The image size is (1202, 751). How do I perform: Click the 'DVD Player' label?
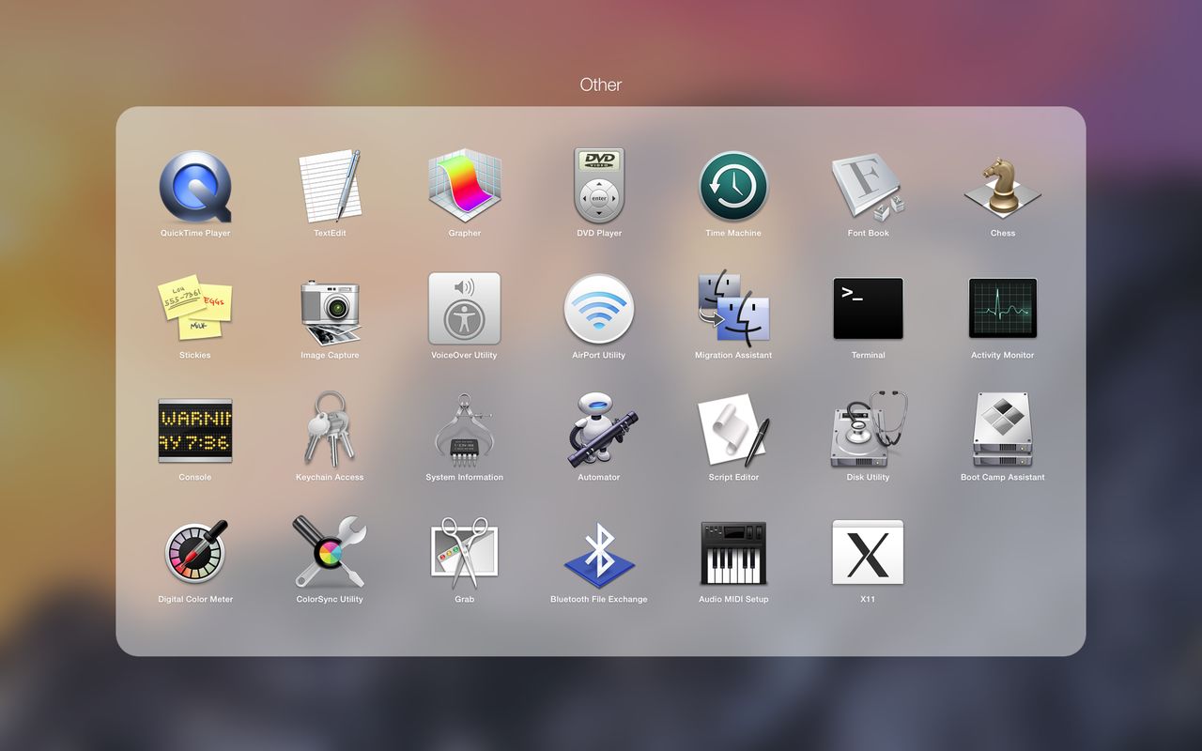pyautogui.click(x=599, y=233)
